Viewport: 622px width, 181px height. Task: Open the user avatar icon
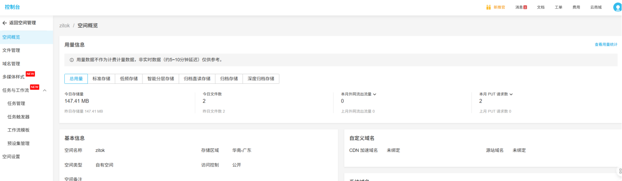coord(617,7)
